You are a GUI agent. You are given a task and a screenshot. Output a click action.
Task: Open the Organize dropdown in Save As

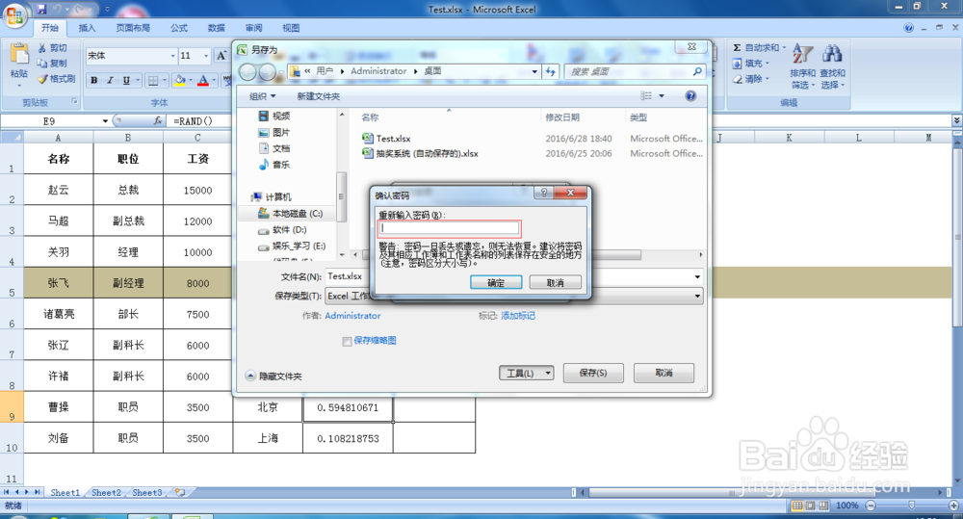(262, 96)
